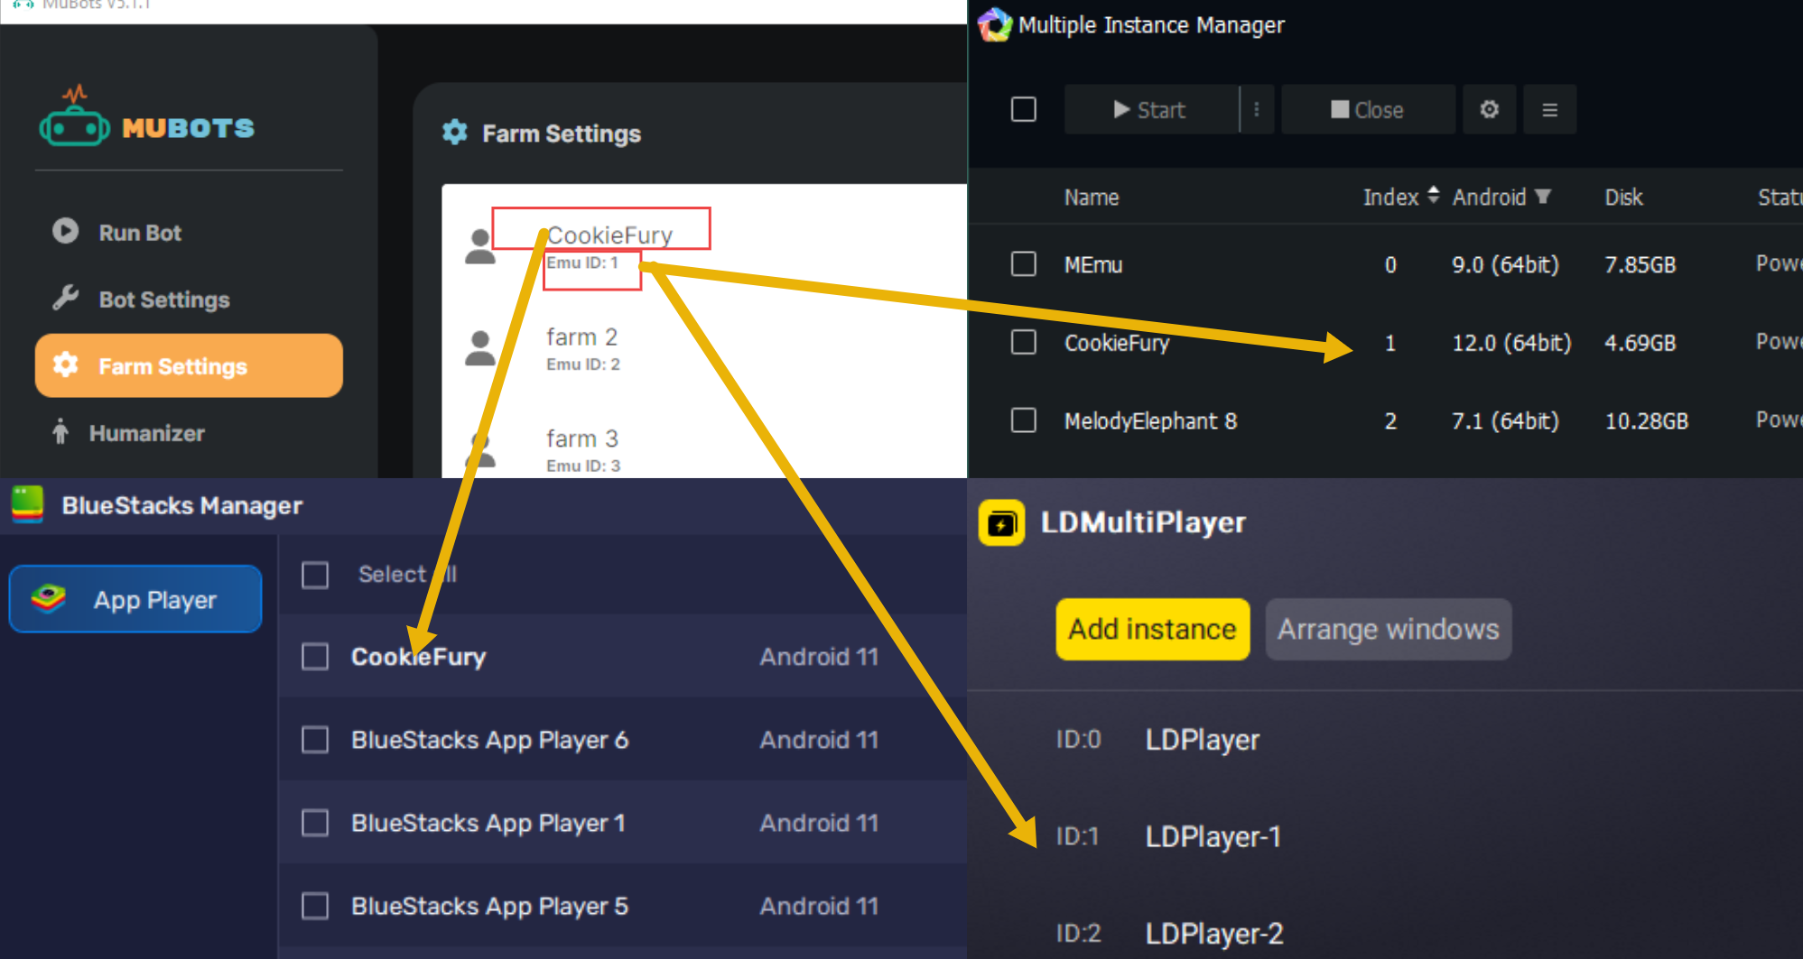Click the MuBots robot logo

tap(74, 117)
